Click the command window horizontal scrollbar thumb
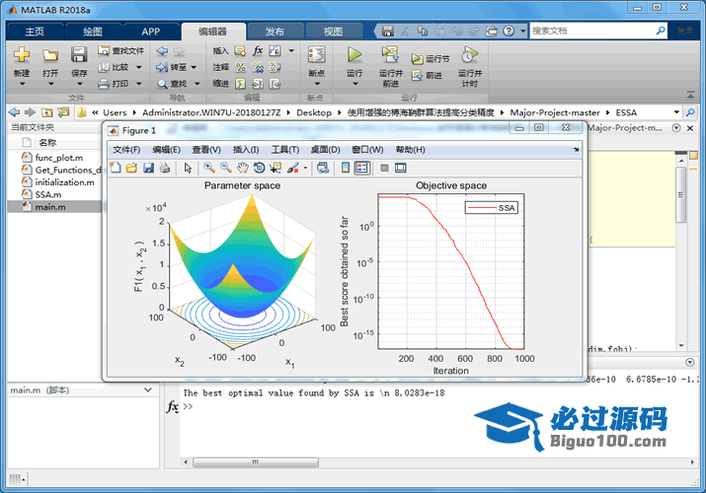 pos(256,462)
